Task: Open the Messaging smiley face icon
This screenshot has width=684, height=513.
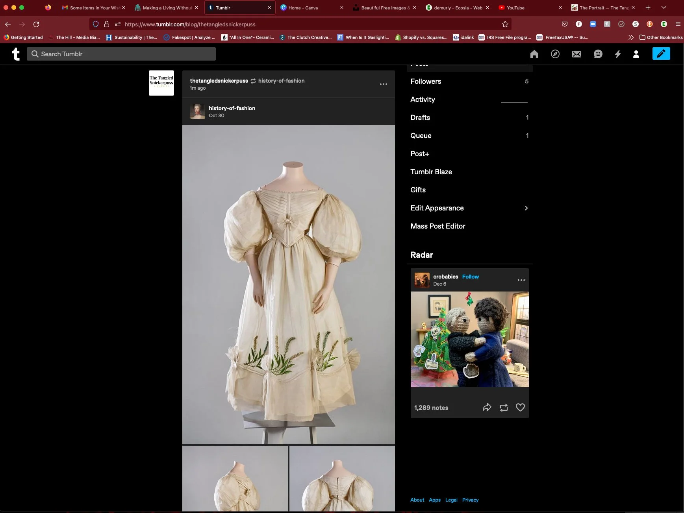Action: coord(598,54)
